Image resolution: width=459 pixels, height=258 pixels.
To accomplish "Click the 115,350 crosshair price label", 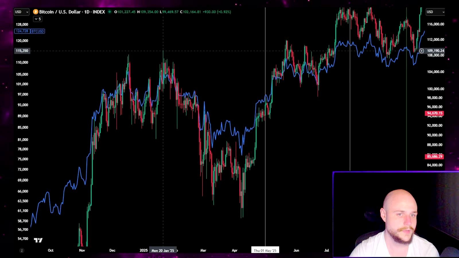I will 22,51.
